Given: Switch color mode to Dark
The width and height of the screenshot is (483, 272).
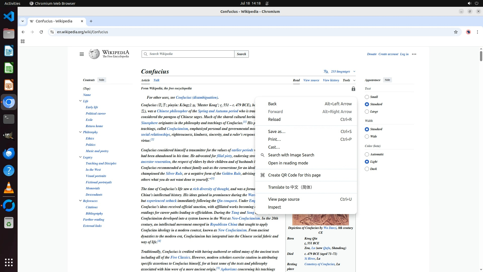Looking at the screenshot, I should pyautogui.click(x=367, y=169).
